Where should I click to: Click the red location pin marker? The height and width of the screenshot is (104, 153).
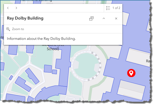(131, 73)
